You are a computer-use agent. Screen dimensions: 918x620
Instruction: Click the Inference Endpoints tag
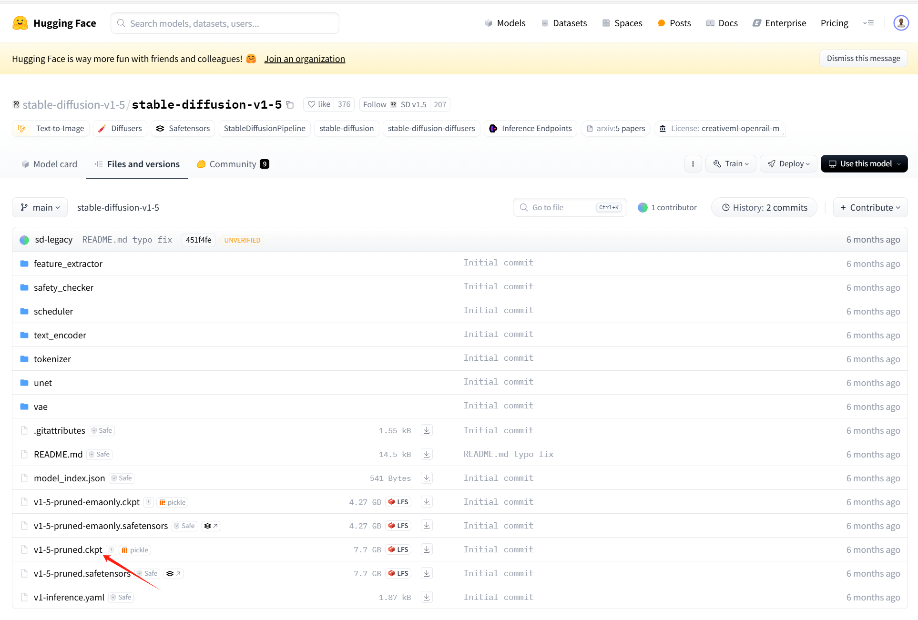(x=531, y=129)
